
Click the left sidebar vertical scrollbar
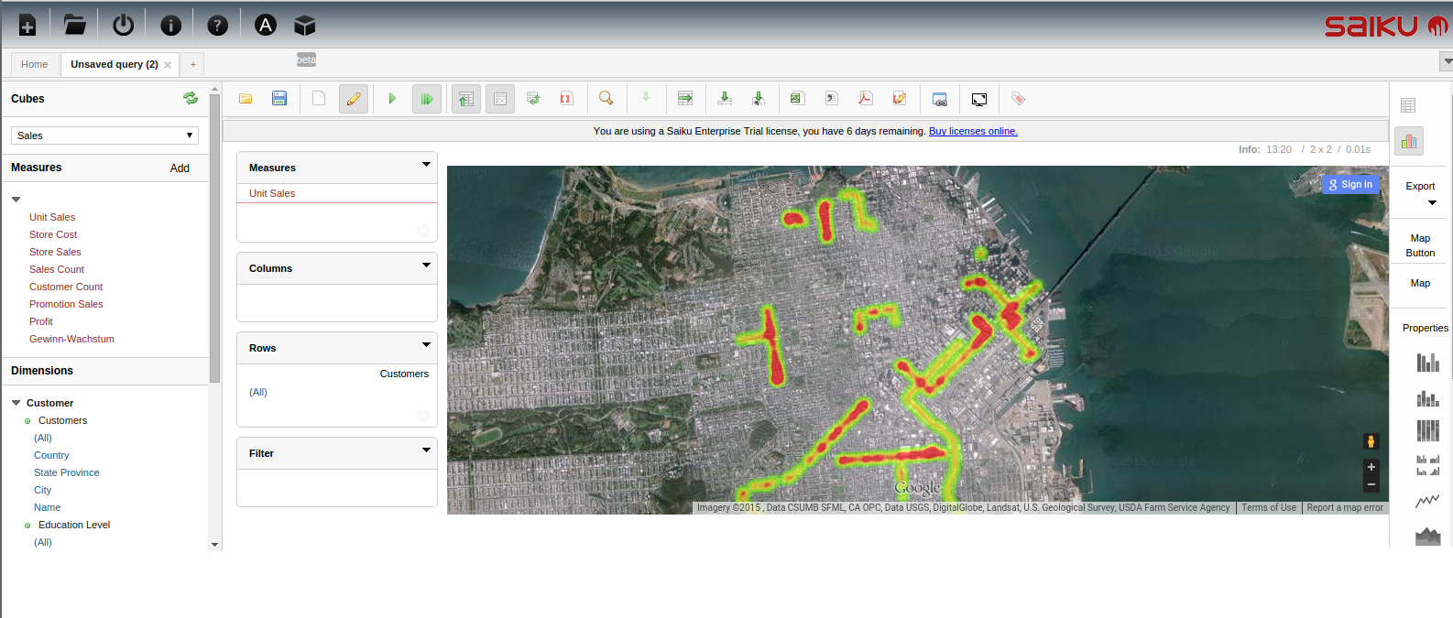tap(215, 238)
